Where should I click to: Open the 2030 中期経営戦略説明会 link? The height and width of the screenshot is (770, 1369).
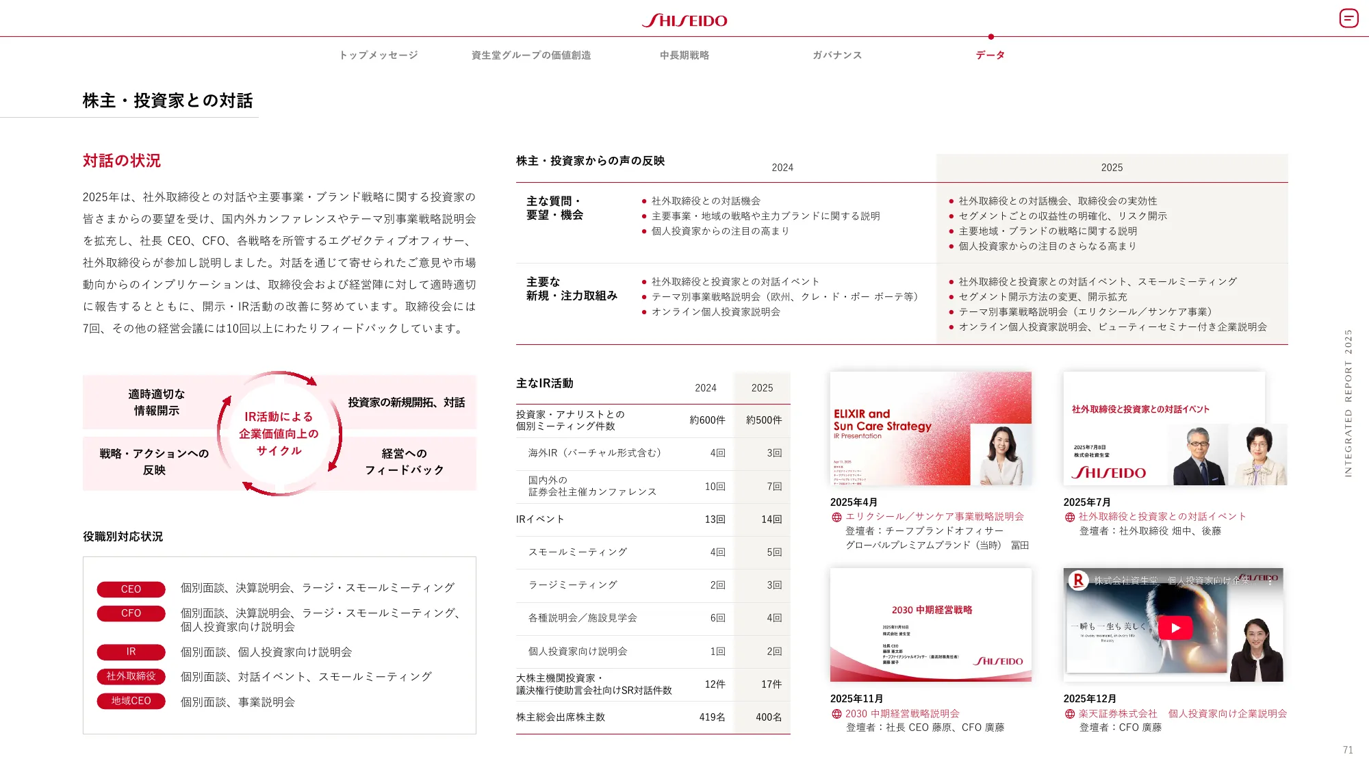902,714
